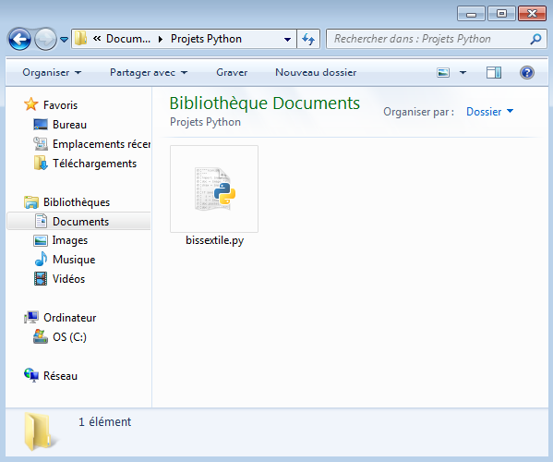Create a Nouveau dossier

point(316,72)
